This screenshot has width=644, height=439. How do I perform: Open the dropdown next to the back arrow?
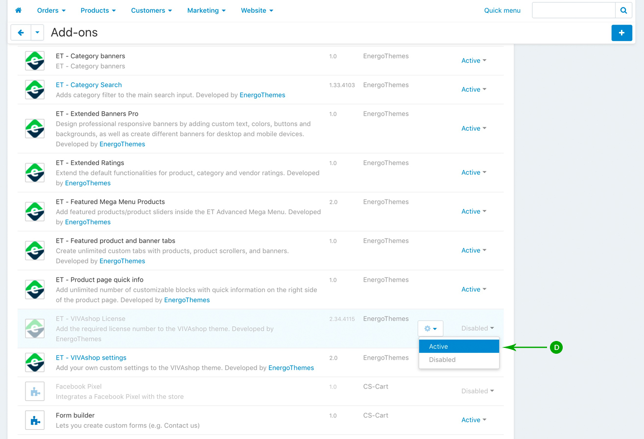coord(37,33)
